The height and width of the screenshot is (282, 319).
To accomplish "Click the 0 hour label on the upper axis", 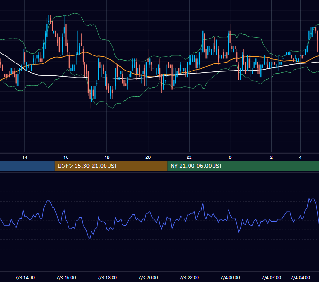I will click(230, 157).
